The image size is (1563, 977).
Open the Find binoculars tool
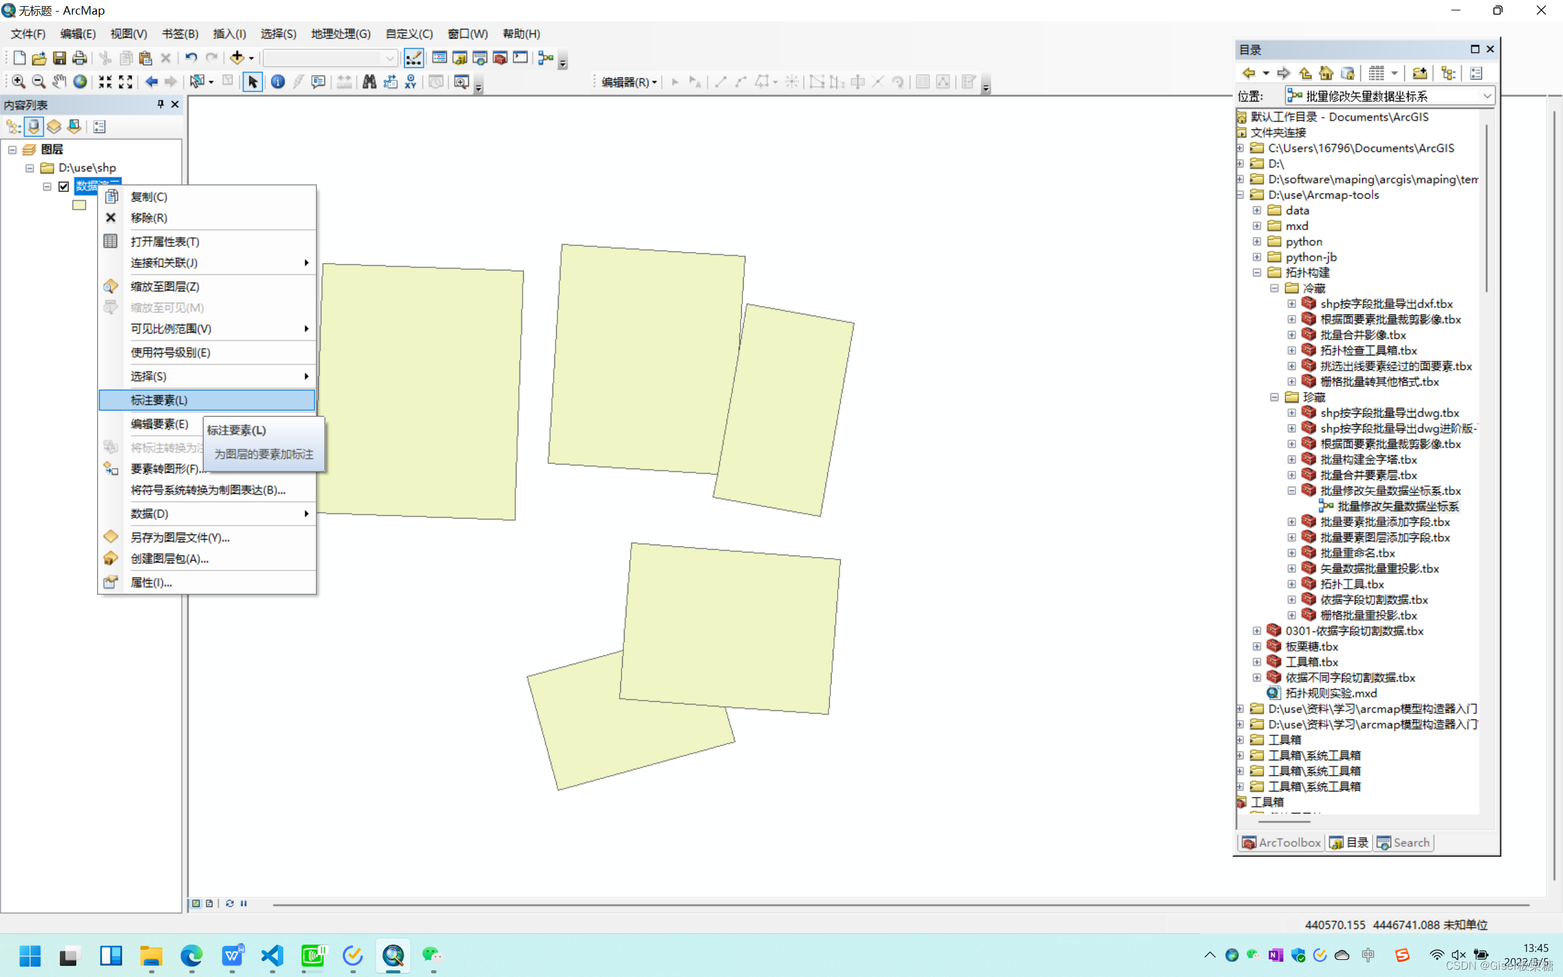coord(369,82)
